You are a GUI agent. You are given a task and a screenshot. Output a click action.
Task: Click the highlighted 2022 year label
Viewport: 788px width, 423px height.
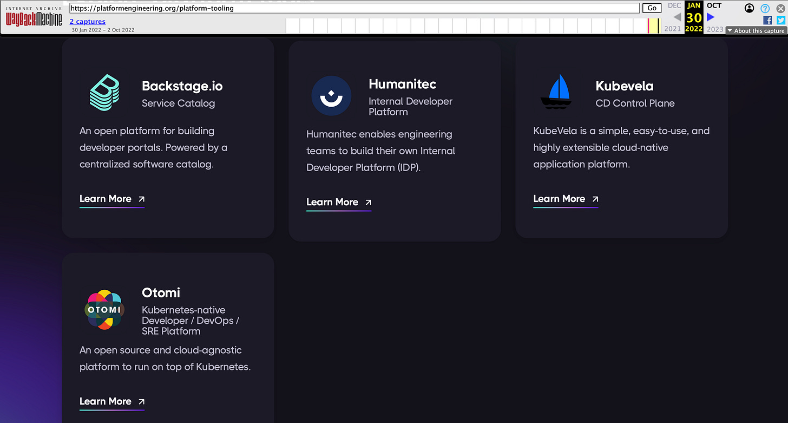694,29
